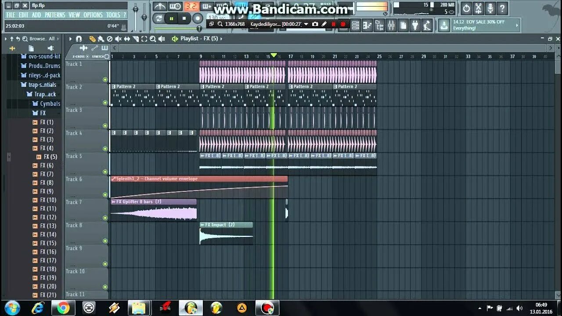Viewport: 562px width, 316px height.
Task: Click the browser reread undo-arrow icon
Action: 18,39
